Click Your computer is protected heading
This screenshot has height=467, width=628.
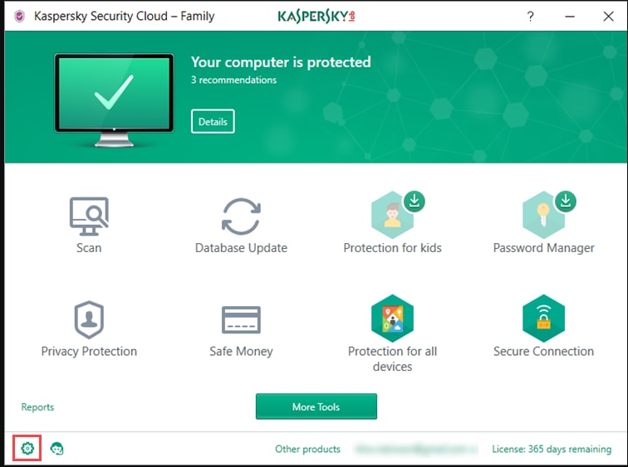coord(281,62)
